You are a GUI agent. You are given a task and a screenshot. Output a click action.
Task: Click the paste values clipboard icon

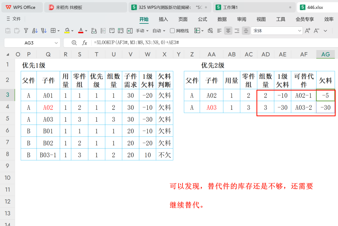tap(8, 31)
